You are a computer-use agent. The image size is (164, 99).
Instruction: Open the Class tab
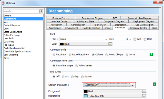(154, 28)
